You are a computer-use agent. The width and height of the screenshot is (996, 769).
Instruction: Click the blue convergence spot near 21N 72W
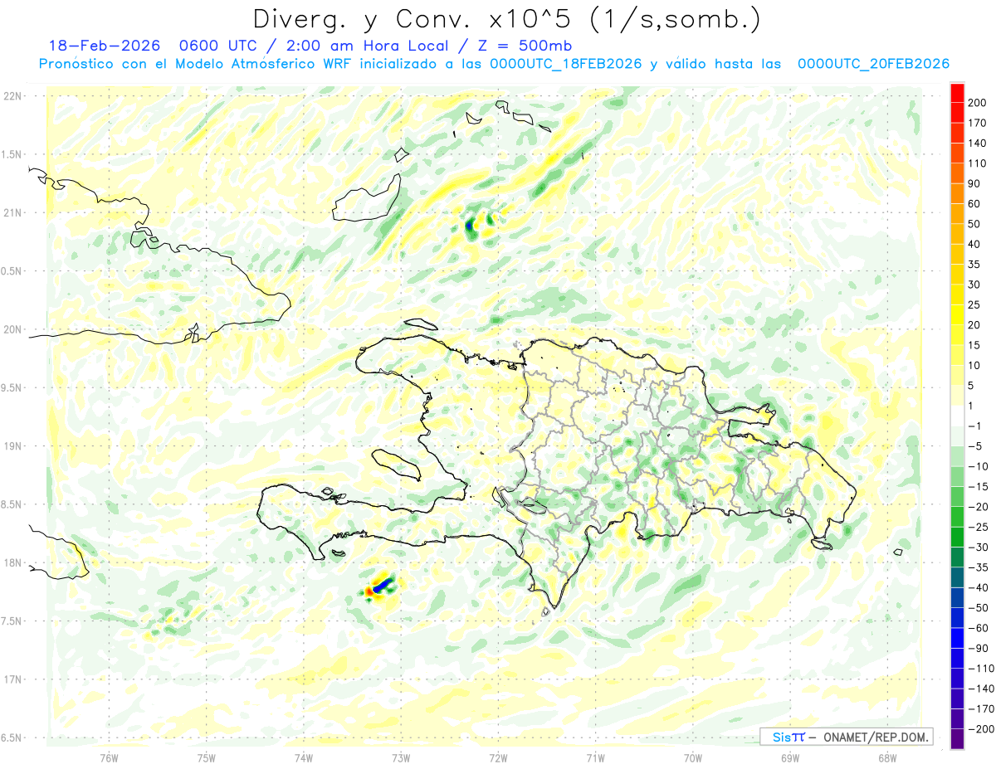[x=470, y=224]
